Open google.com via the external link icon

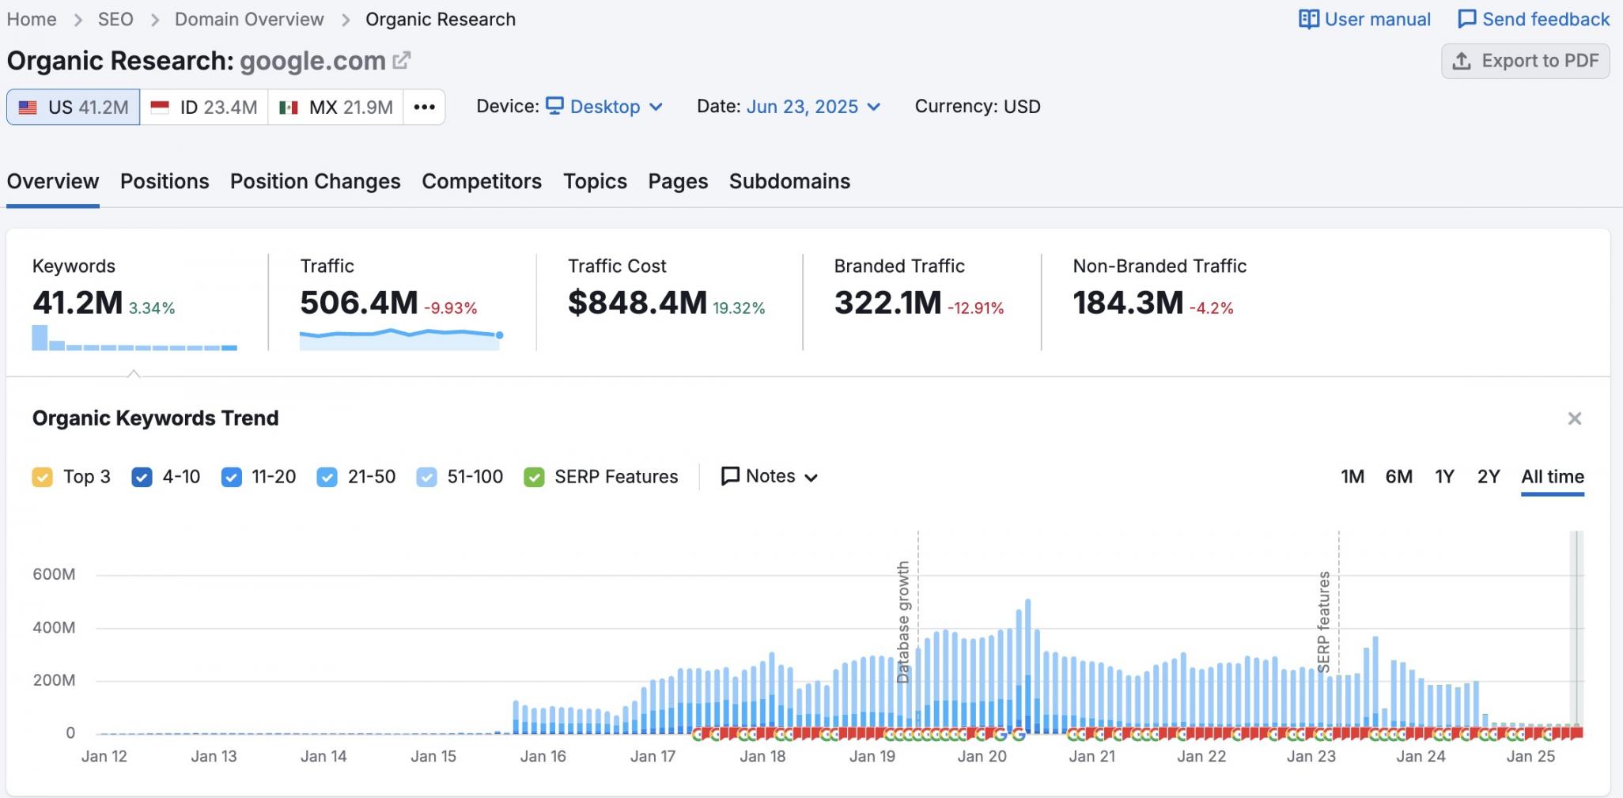(402, 60)
